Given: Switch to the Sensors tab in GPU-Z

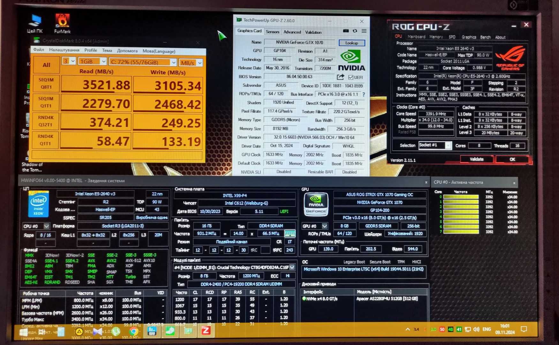Looking at the screenshot, I should [x=272, y=32].
